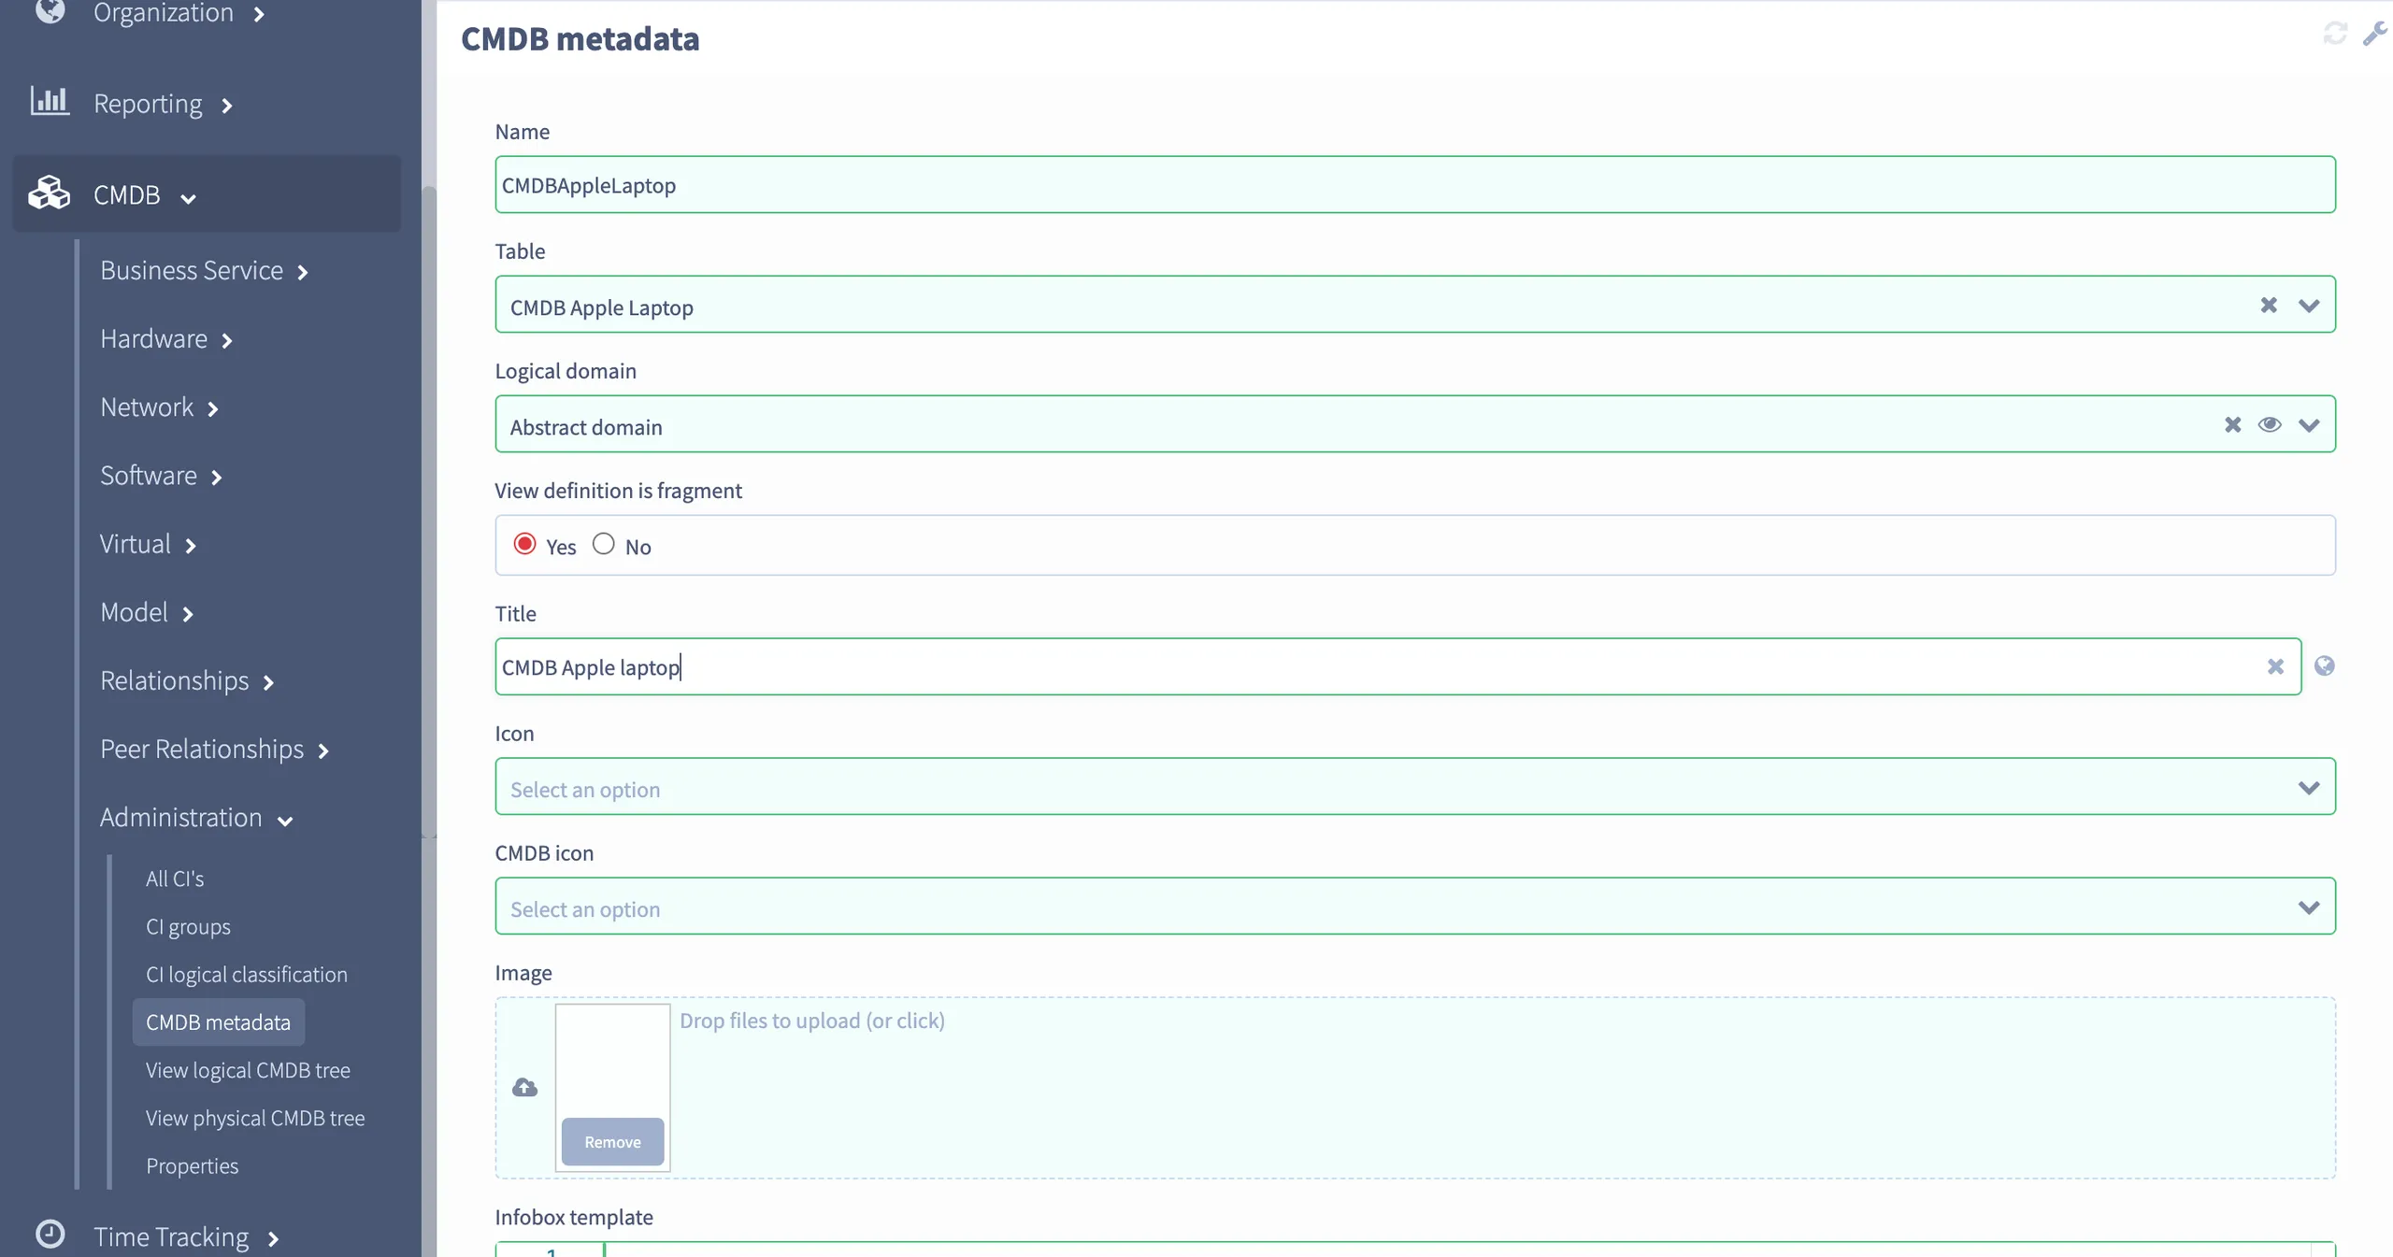Click the globe translation icon beside Title
Image resolution: width=2393 pixels, height=1257 pixels.
click(x=2324, y=666)
